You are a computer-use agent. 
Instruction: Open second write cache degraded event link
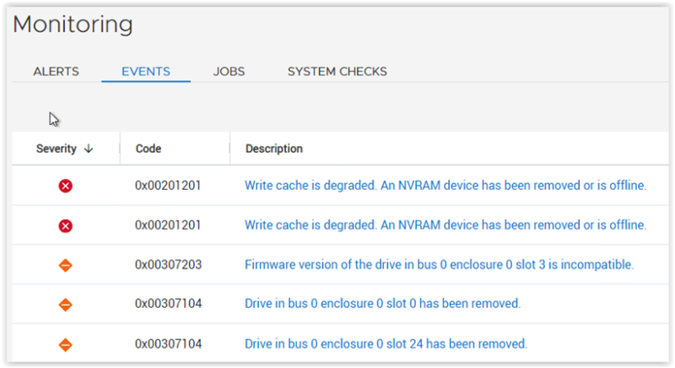445,225
